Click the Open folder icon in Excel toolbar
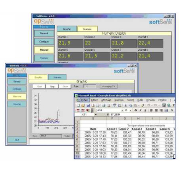 point(83,105)
